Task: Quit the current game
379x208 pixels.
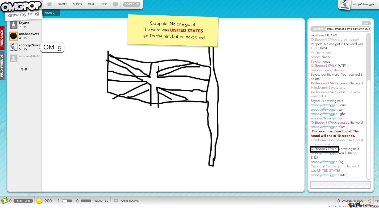Action: pos(366,23)
